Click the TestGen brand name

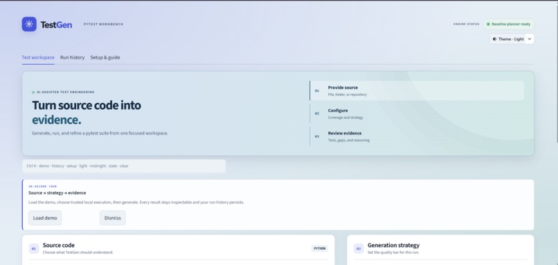click(56, 24)
